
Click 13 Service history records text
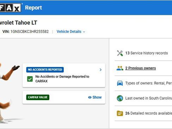147,53
